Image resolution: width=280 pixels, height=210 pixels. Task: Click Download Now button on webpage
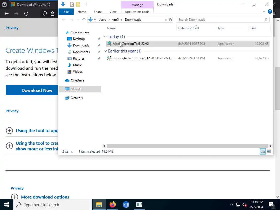click(32, 90)
